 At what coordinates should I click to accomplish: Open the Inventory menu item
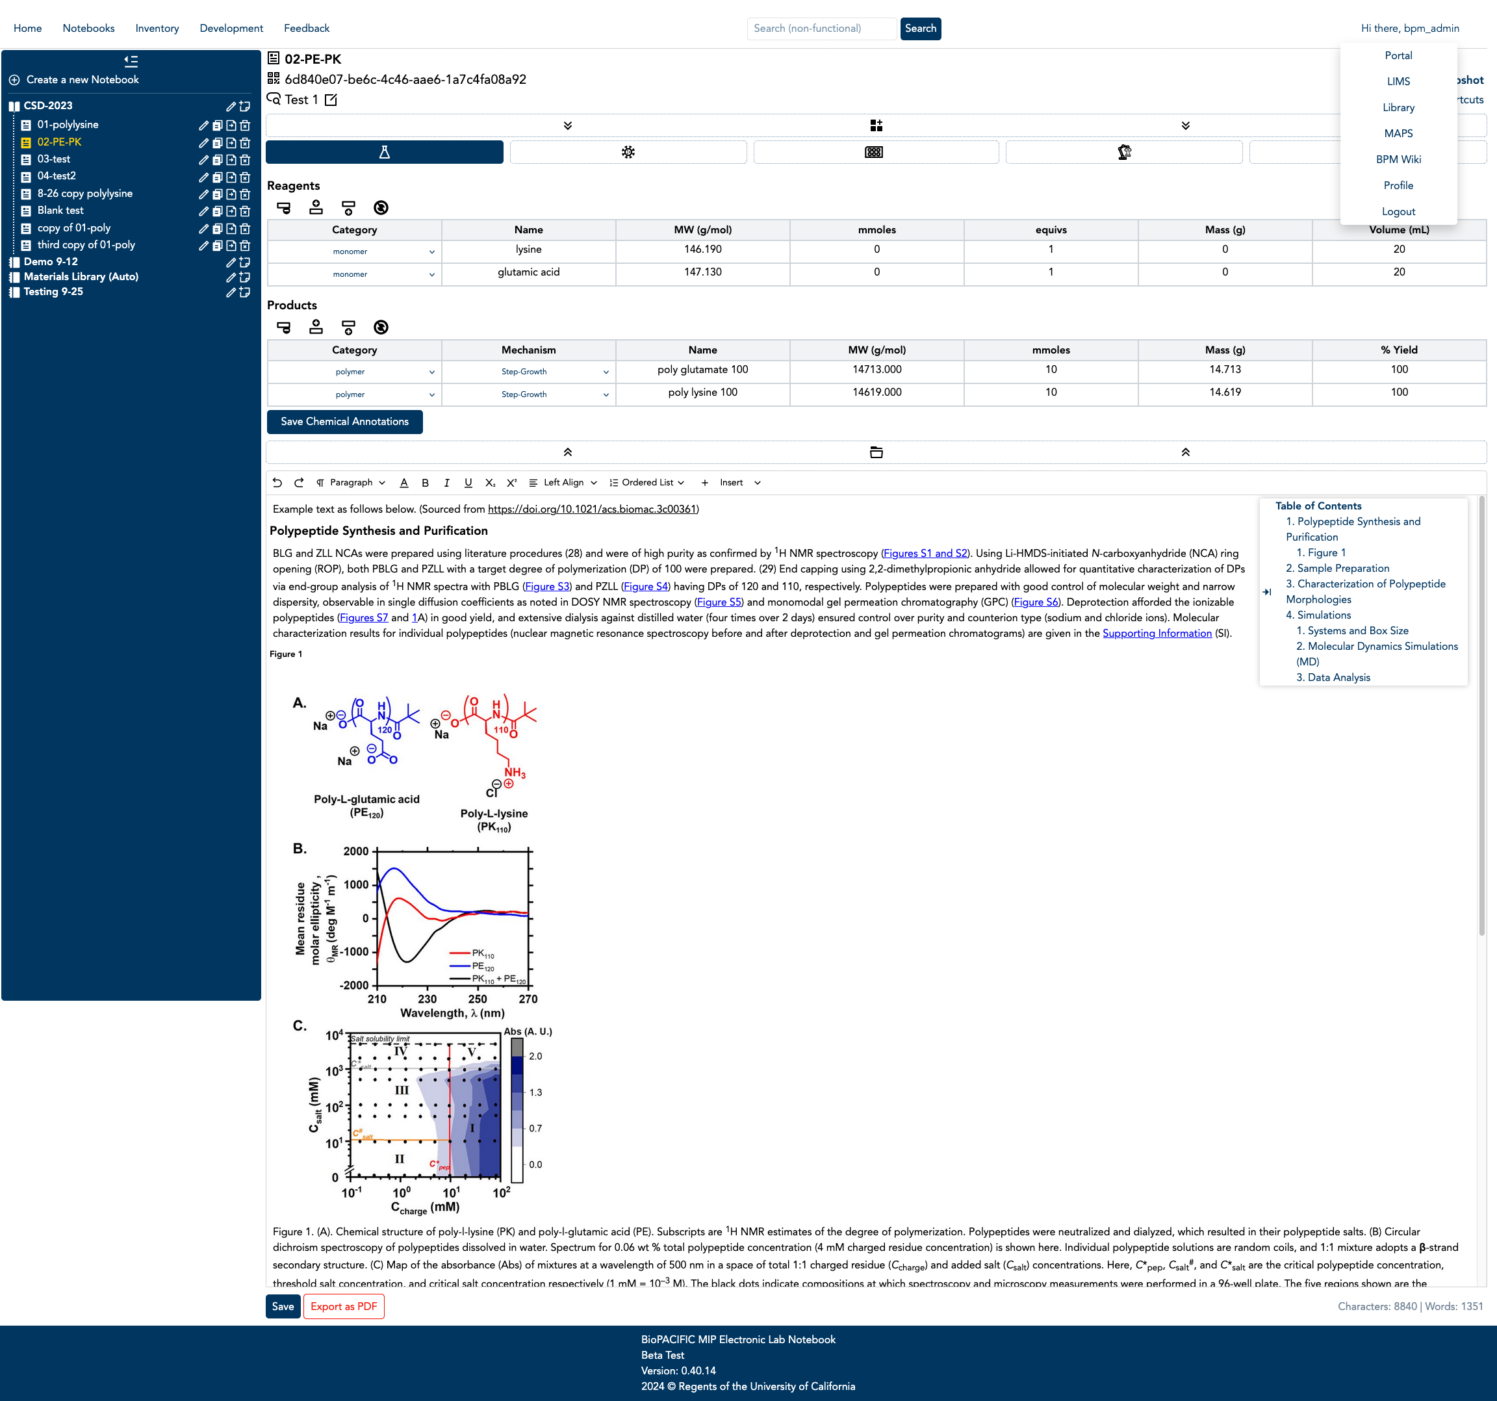157,29
